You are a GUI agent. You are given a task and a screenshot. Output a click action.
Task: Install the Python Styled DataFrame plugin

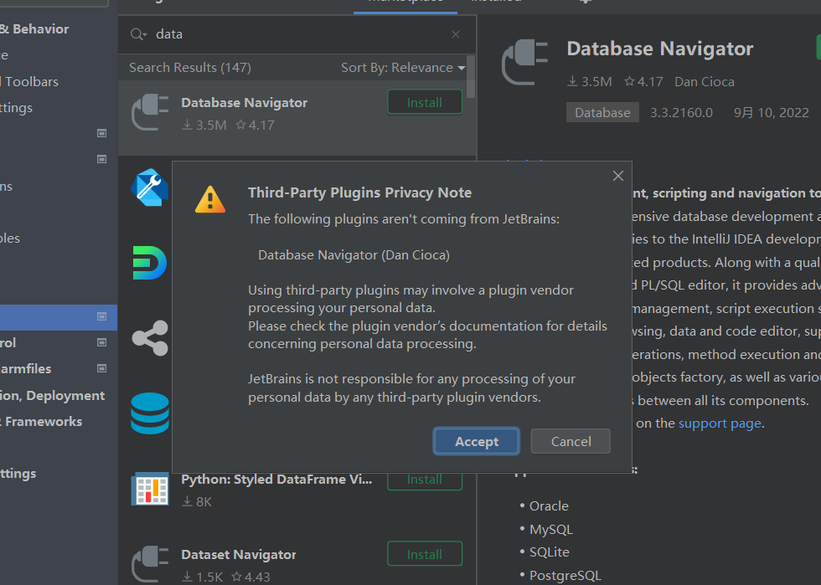tap(424, 480)
